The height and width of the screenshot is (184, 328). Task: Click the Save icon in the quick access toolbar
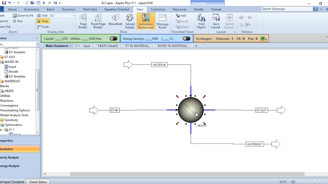[x=4, y=3]
